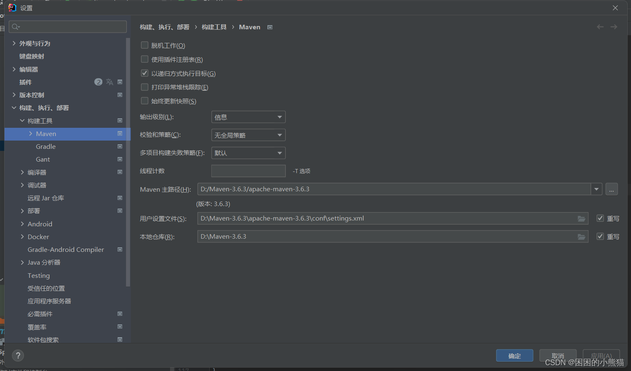Toggle 重写 checkbox for 用户设置文件
631x371 pixels.
[x=600, y=218]
